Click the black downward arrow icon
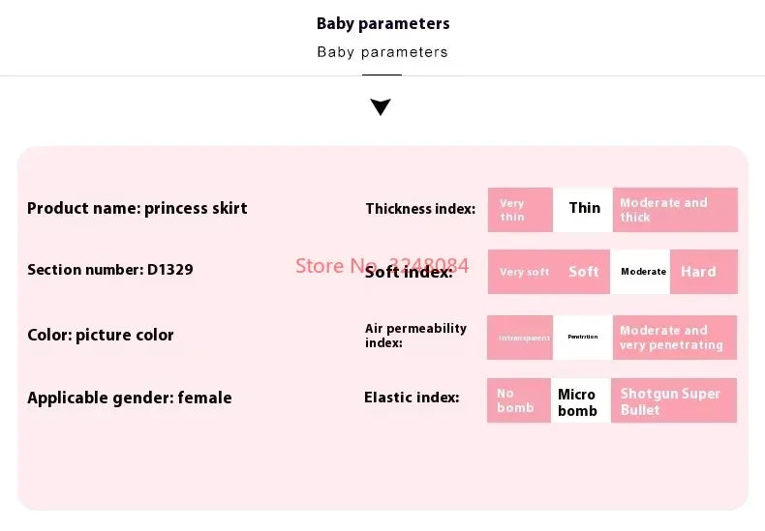Image resolution: width=765 pixels, height=531 pixels. pos(381,106)
